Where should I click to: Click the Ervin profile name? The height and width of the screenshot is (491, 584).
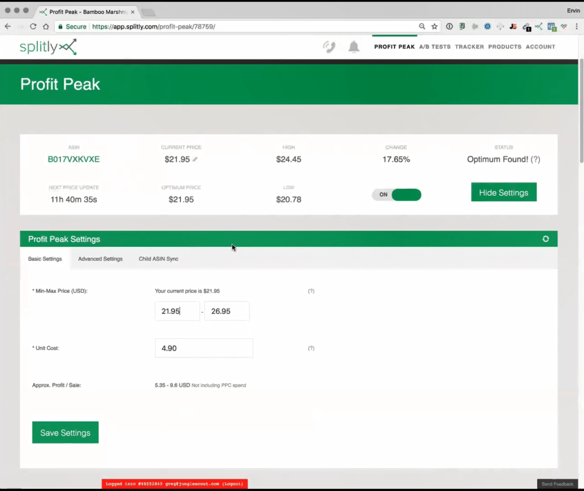click(x=573, y=10)
